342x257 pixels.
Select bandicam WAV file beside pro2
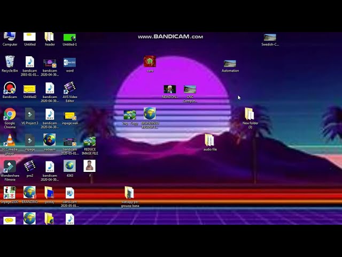click(50, 171)
